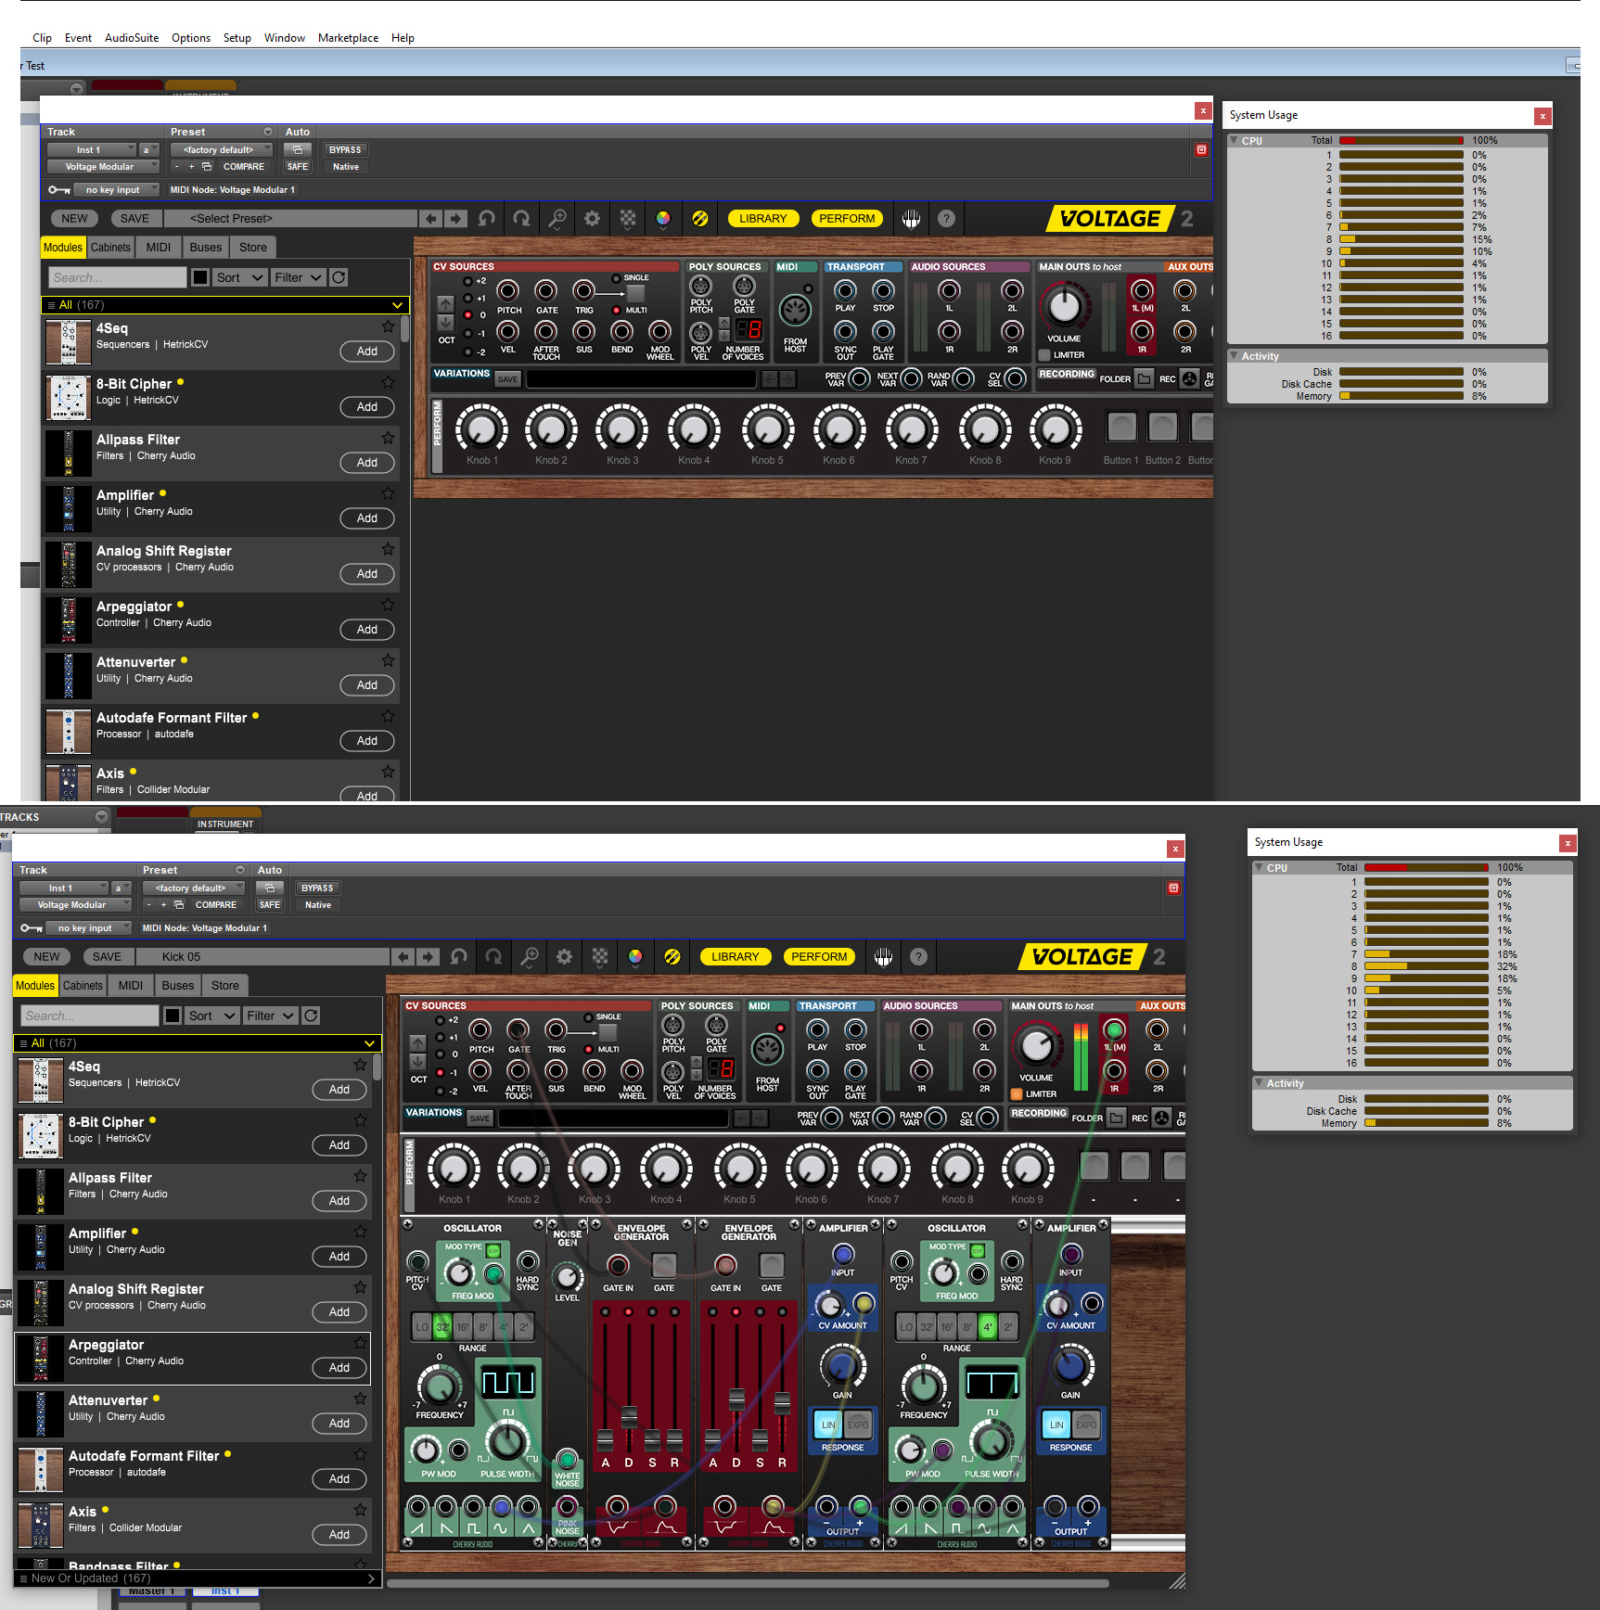Select SINGLE mode in the Select Preset window CV Sources

pos(615,278)
